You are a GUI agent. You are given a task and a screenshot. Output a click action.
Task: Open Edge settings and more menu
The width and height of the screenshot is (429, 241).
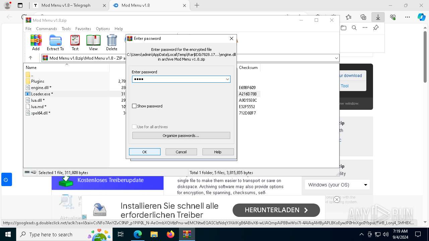coord(407,17)
